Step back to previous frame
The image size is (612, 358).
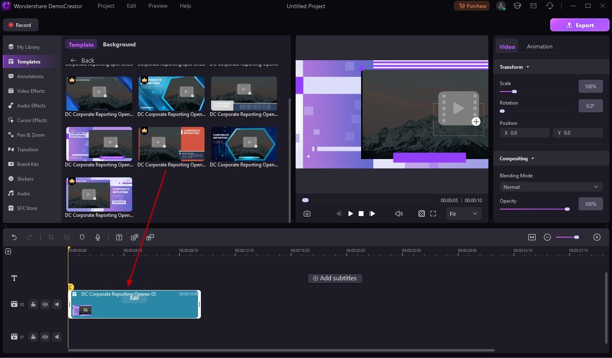point(339,214)
